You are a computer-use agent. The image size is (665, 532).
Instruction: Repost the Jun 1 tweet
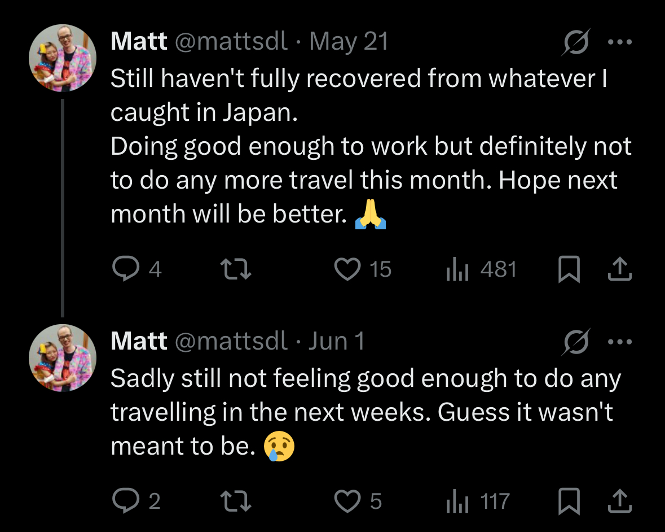235,501
